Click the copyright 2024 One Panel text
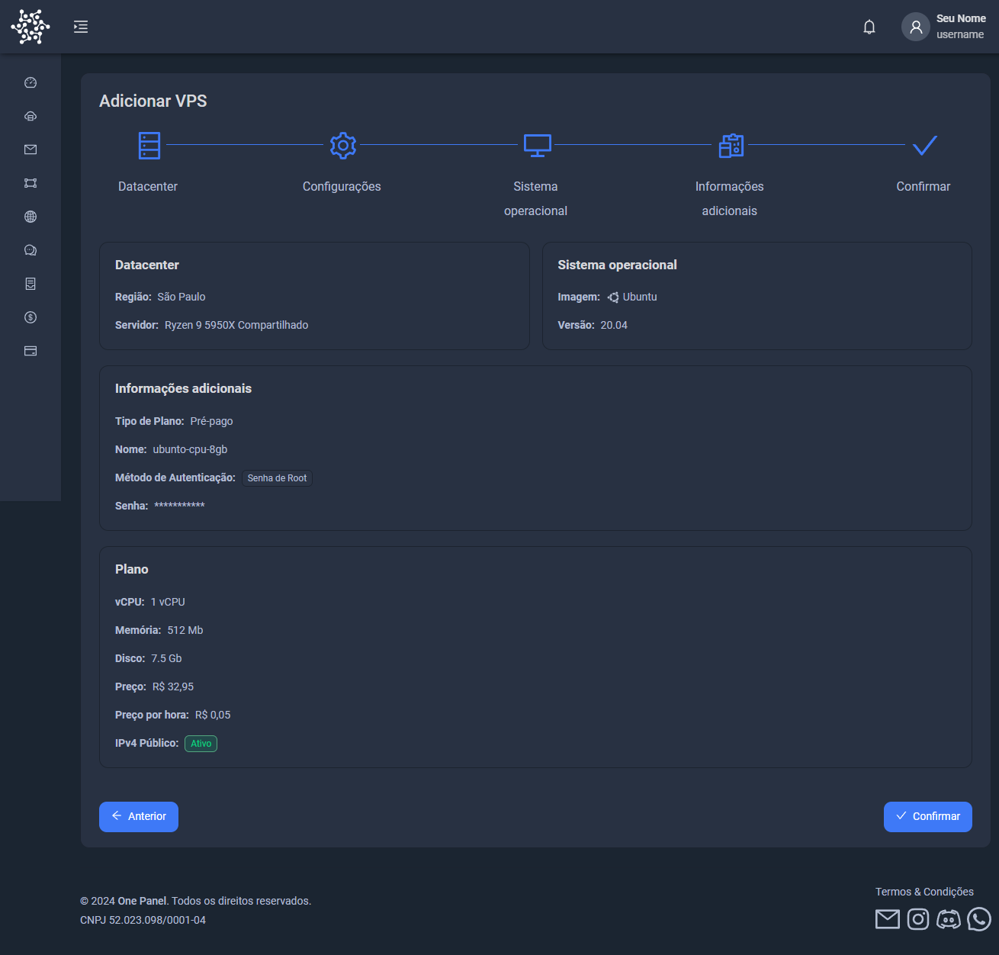The width and height of the screenshot is (999, 955). coord(196,901)
